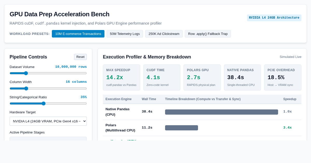Click the 11.2s wall time cell
Viewport: 311px width, 163px height.
pyautogui.click(x=147, y=128)
